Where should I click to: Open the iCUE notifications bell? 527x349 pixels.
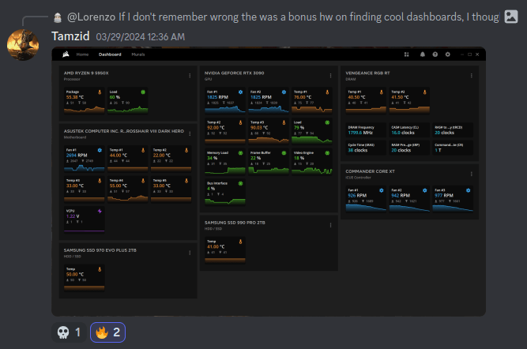point(423,54)
